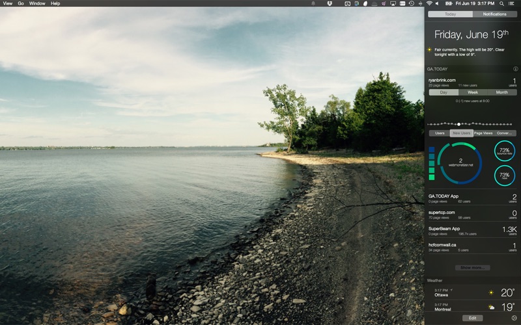Toggle Notification Center list icon
Viewport: 521px width, 325px height.
[x=511, y=3]
